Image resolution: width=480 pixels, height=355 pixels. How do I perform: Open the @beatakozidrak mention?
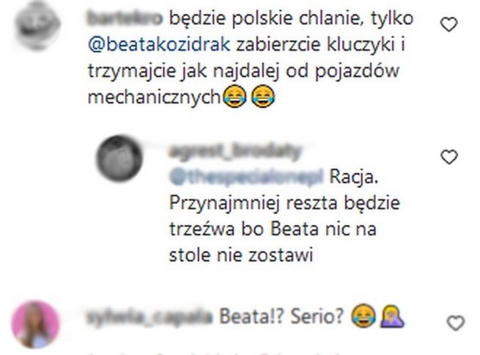pyautogui.click(x=159, y=45)
